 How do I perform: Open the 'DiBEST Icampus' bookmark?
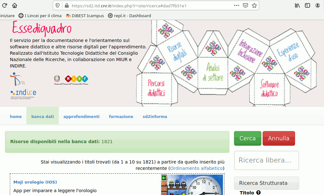(85, 16)
